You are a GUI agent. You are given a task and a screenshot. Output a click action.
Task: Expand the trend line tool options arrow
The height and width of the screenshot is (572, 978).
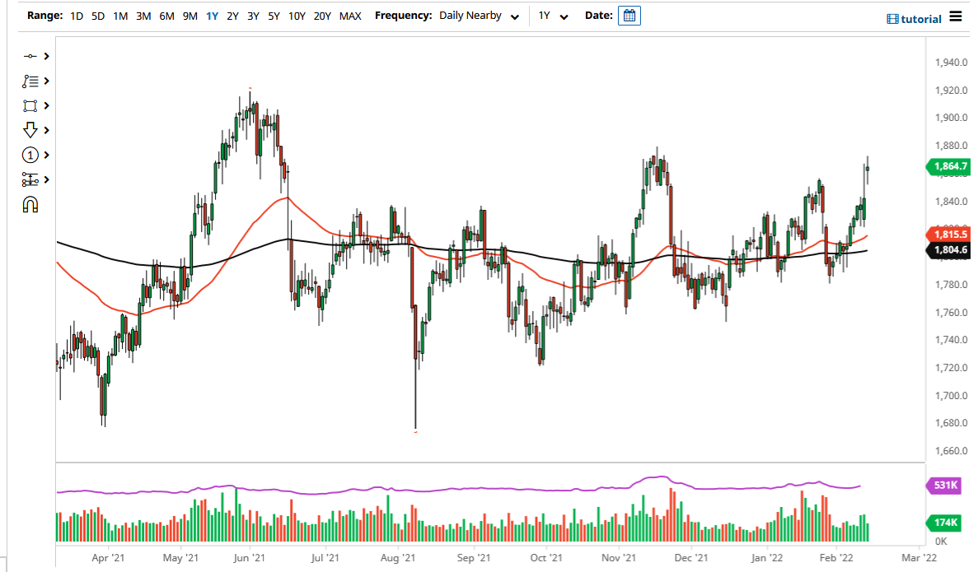pos(47,56)
